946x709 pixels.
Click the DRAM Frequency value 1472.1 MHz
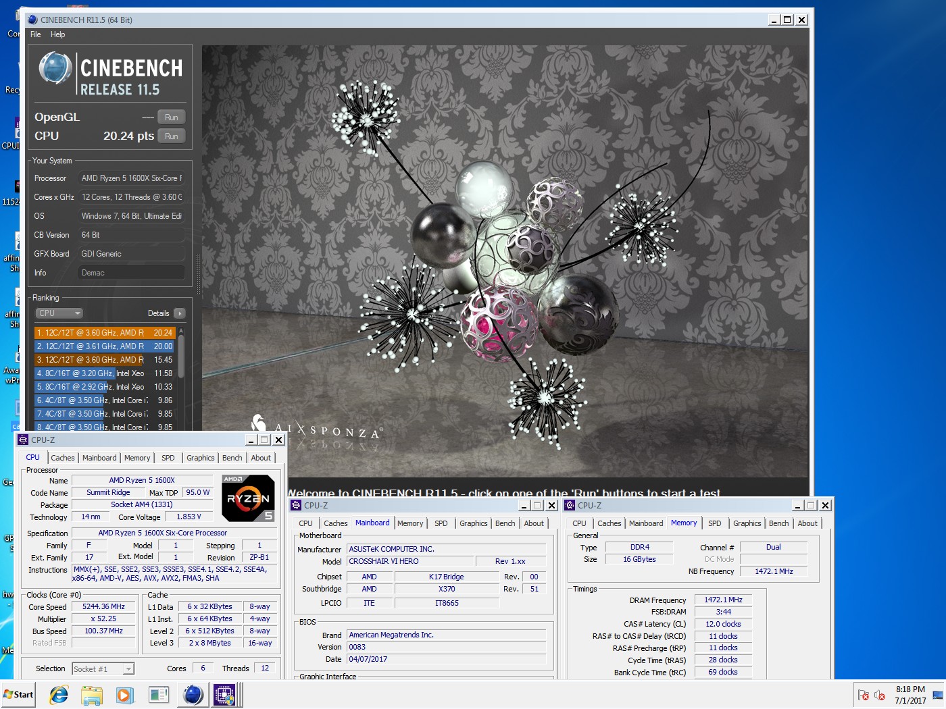click(x=723, y=600)
